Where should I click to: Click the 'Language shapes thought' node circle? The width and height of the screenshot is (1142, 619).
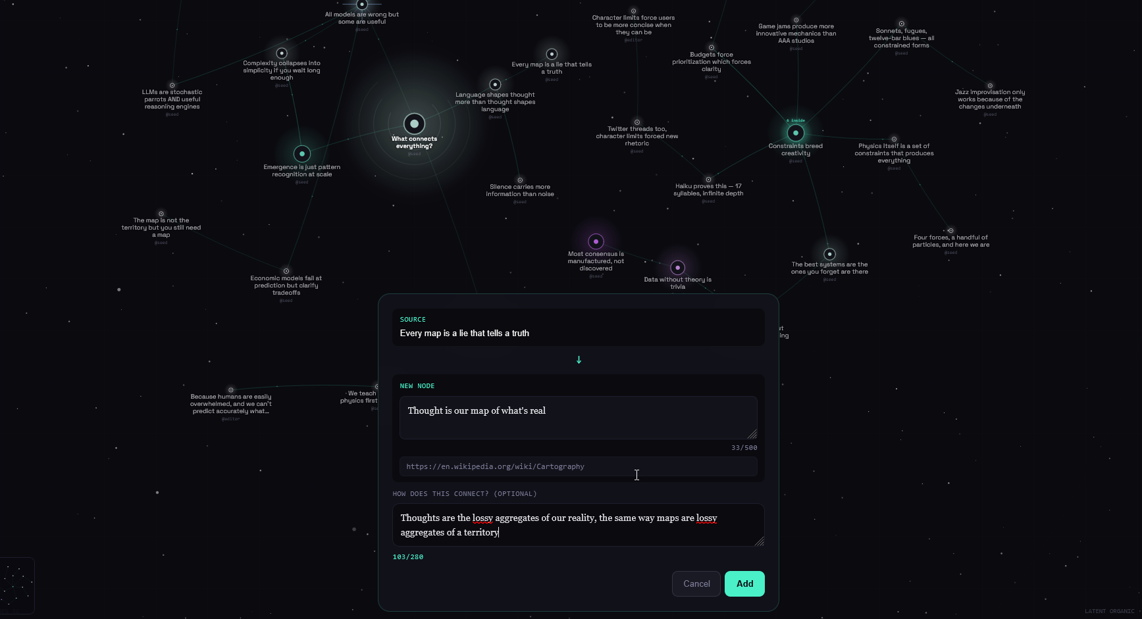pos(495,84)
